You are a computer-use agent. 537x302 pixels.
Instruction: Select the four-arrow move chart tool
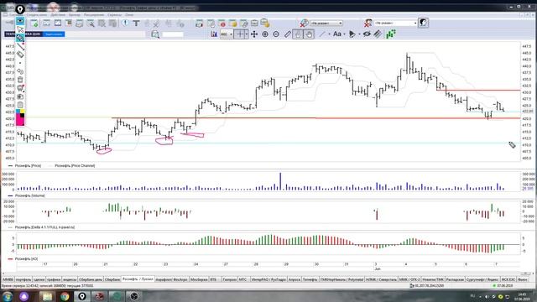pos(254,34)
